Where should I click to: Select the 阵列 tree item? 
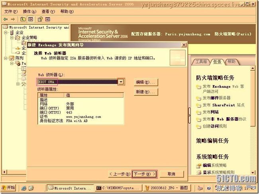pos(20,58)
